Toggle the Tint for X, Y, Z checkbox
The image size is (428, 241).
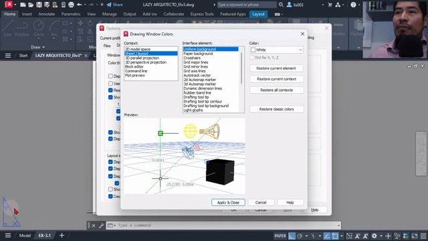pos(252,58)
